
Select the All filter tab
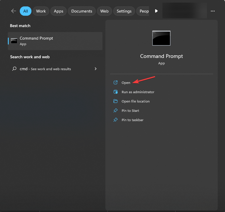click(x=26, y=11)
